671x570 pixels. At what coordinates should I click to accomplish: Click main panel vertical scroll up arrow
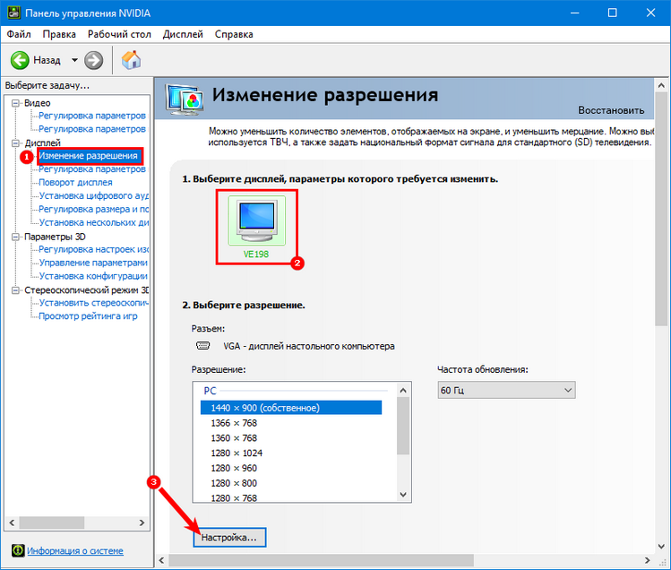coord(661,86)
